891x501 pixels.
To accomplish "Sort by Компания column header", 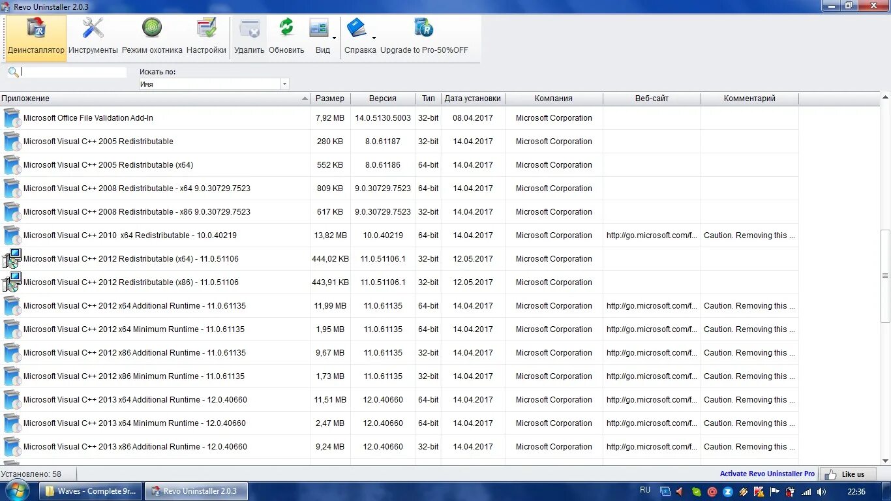I will click(554, 99).
